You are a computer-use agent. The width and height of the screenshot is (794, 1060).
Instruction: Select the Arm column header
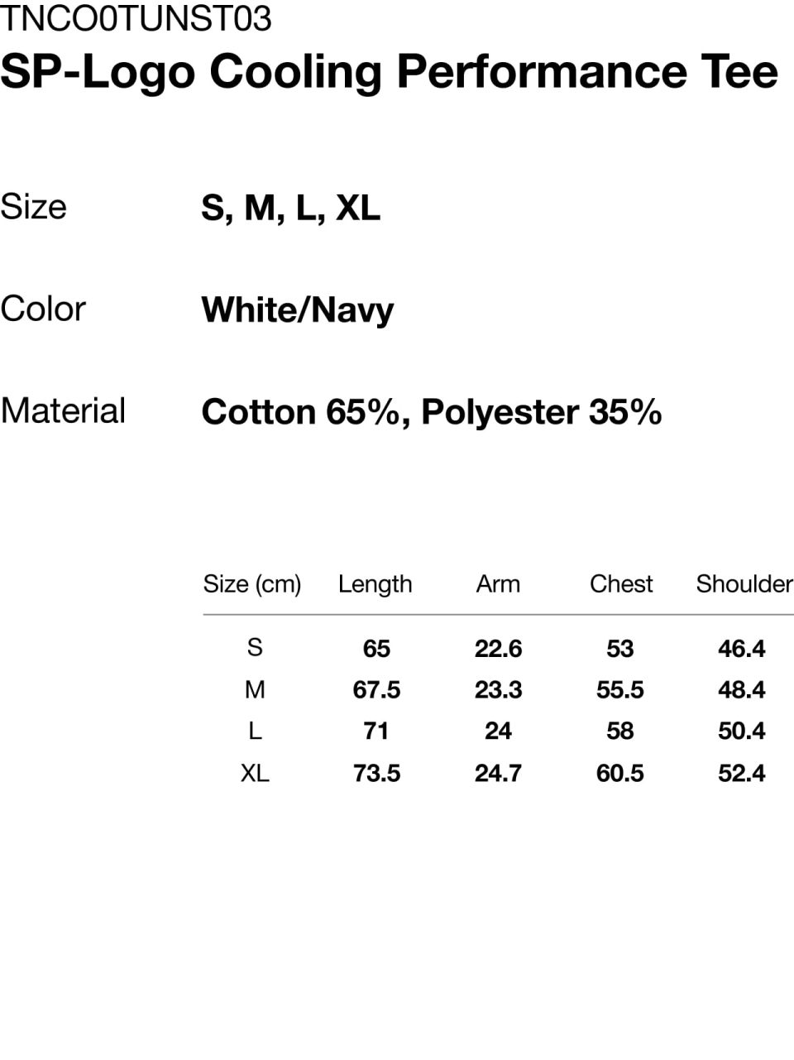498,584
